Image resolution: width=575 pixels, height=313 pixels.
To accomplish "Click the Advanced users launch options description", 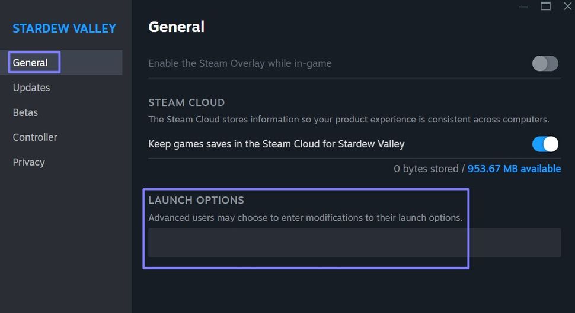I will [305, 218].
